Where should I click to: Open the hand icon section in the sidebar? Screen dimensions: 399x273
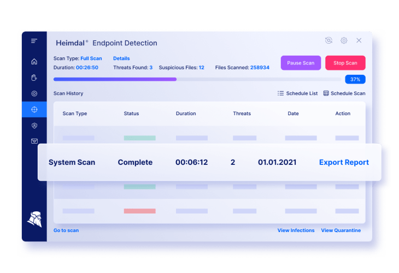34,78
